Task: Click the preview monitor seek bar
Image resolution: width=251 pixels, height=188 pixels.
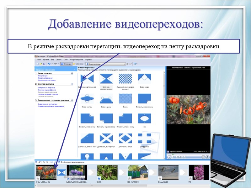Action: click(x=188, y=154)
